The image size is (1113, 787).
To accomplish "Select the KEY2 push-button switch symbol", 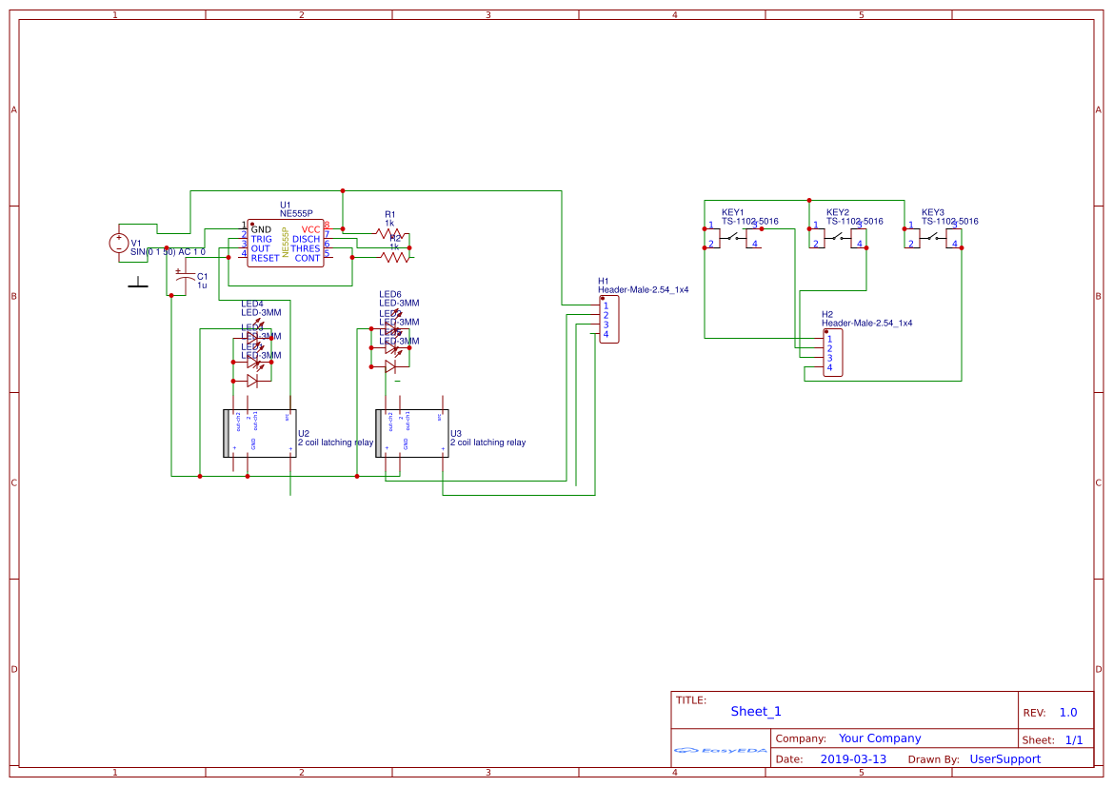I will tap(838, 239).
